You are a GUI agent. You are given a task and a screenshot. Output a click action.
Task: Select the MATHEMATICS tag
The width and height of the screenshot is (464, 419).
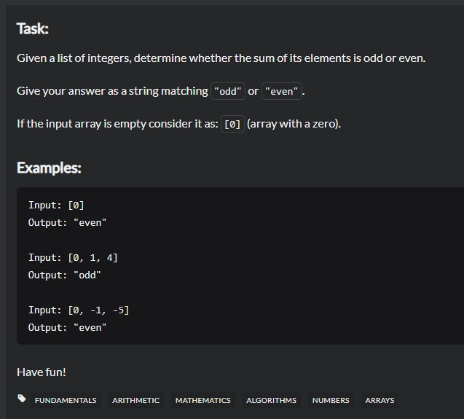(203, 400)
